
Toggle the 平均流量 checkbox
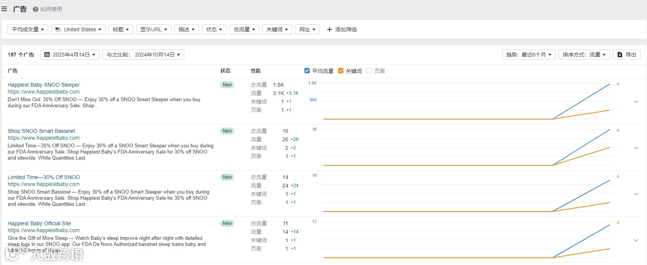click(x=307, y=71)
